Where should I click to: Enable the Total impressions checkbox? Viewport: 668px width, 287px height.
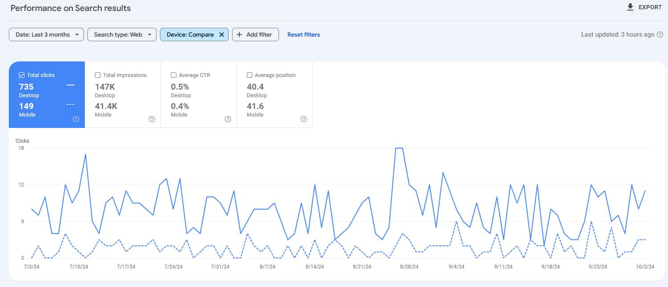98,75
